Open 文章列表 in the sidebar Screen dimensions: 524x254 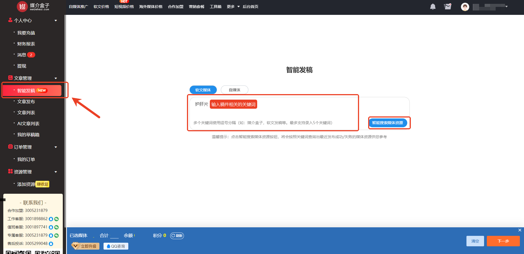coord(26,113)
